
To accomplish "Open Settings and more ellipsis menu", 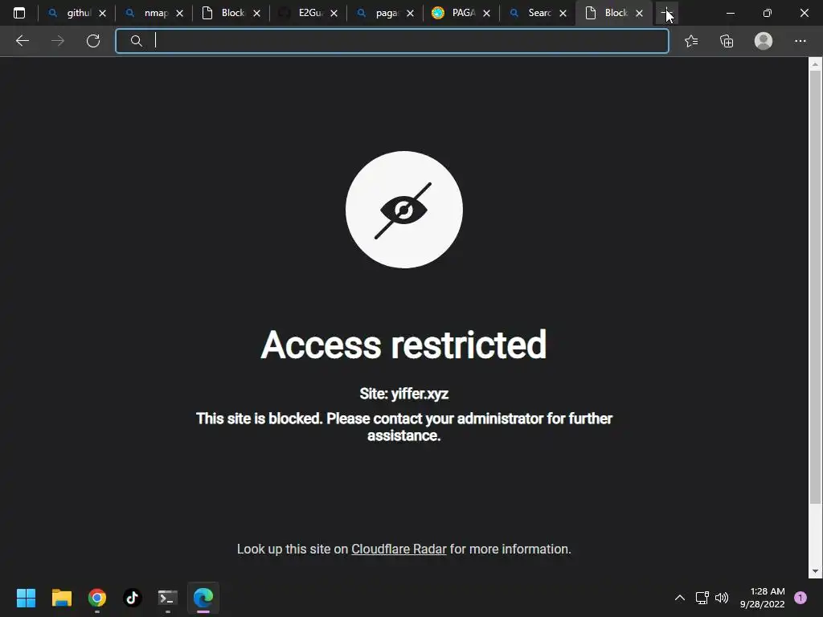I will [x=800, y=41].
